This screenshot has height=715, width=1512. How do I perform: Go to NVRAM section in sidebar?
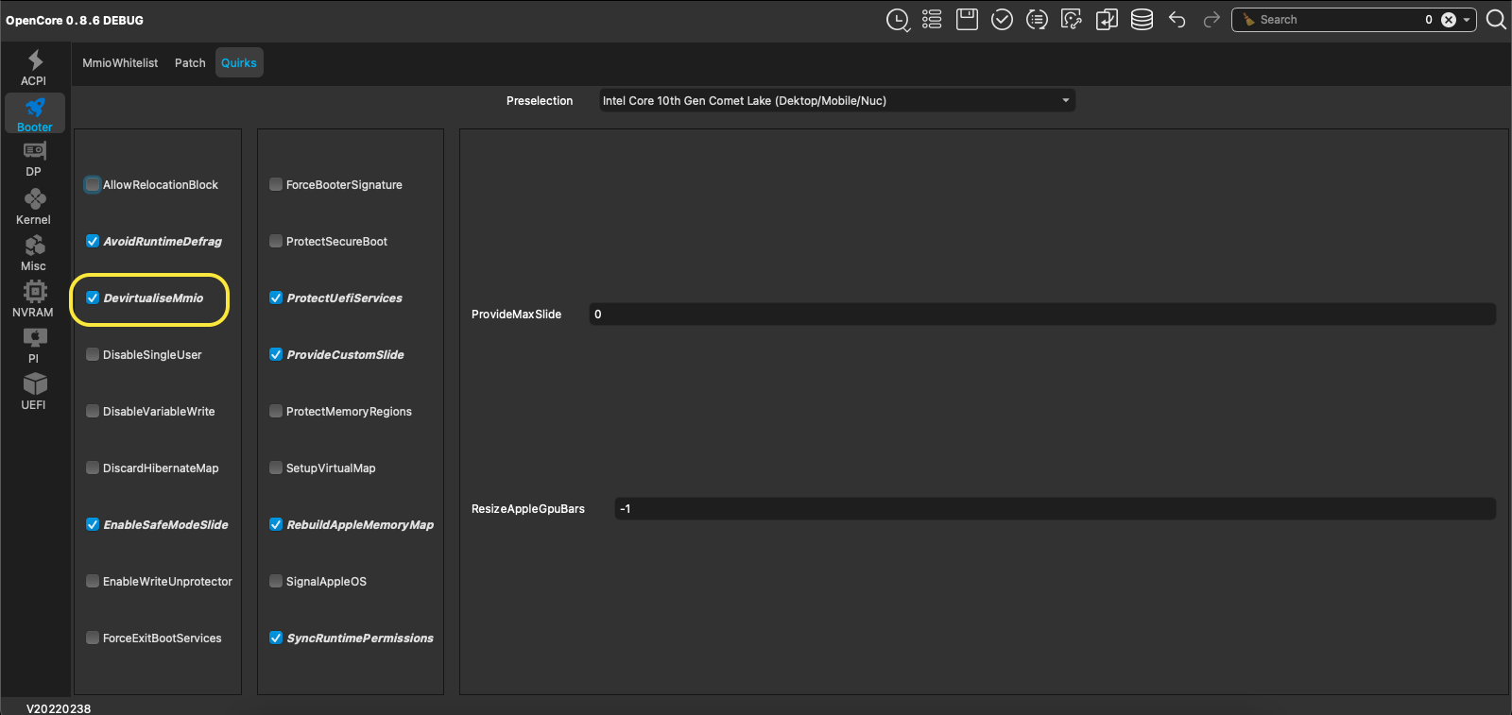tap(34, 298)
